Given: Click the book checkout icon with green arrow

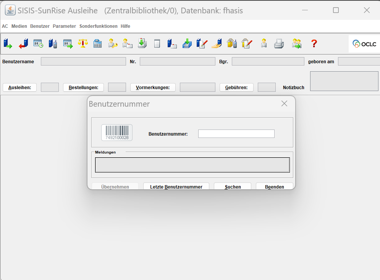Looking at the screenshot, I should 8,43.
